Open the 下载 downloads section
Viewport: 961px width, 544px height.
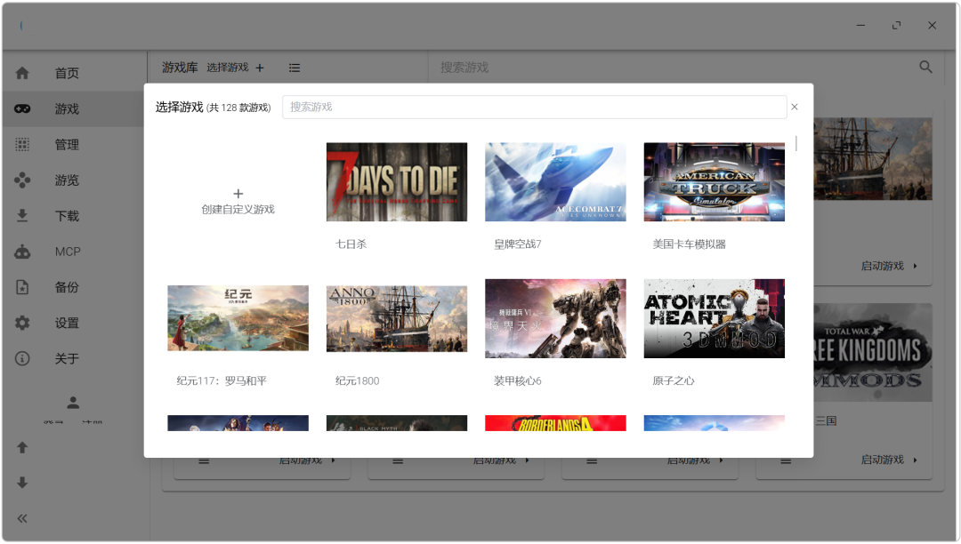(73, 216)
